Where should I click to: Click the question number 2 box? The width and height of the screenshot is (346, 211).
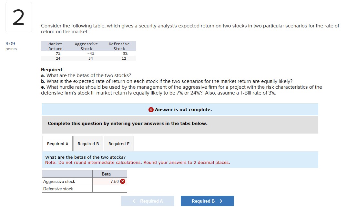(18, 17)
